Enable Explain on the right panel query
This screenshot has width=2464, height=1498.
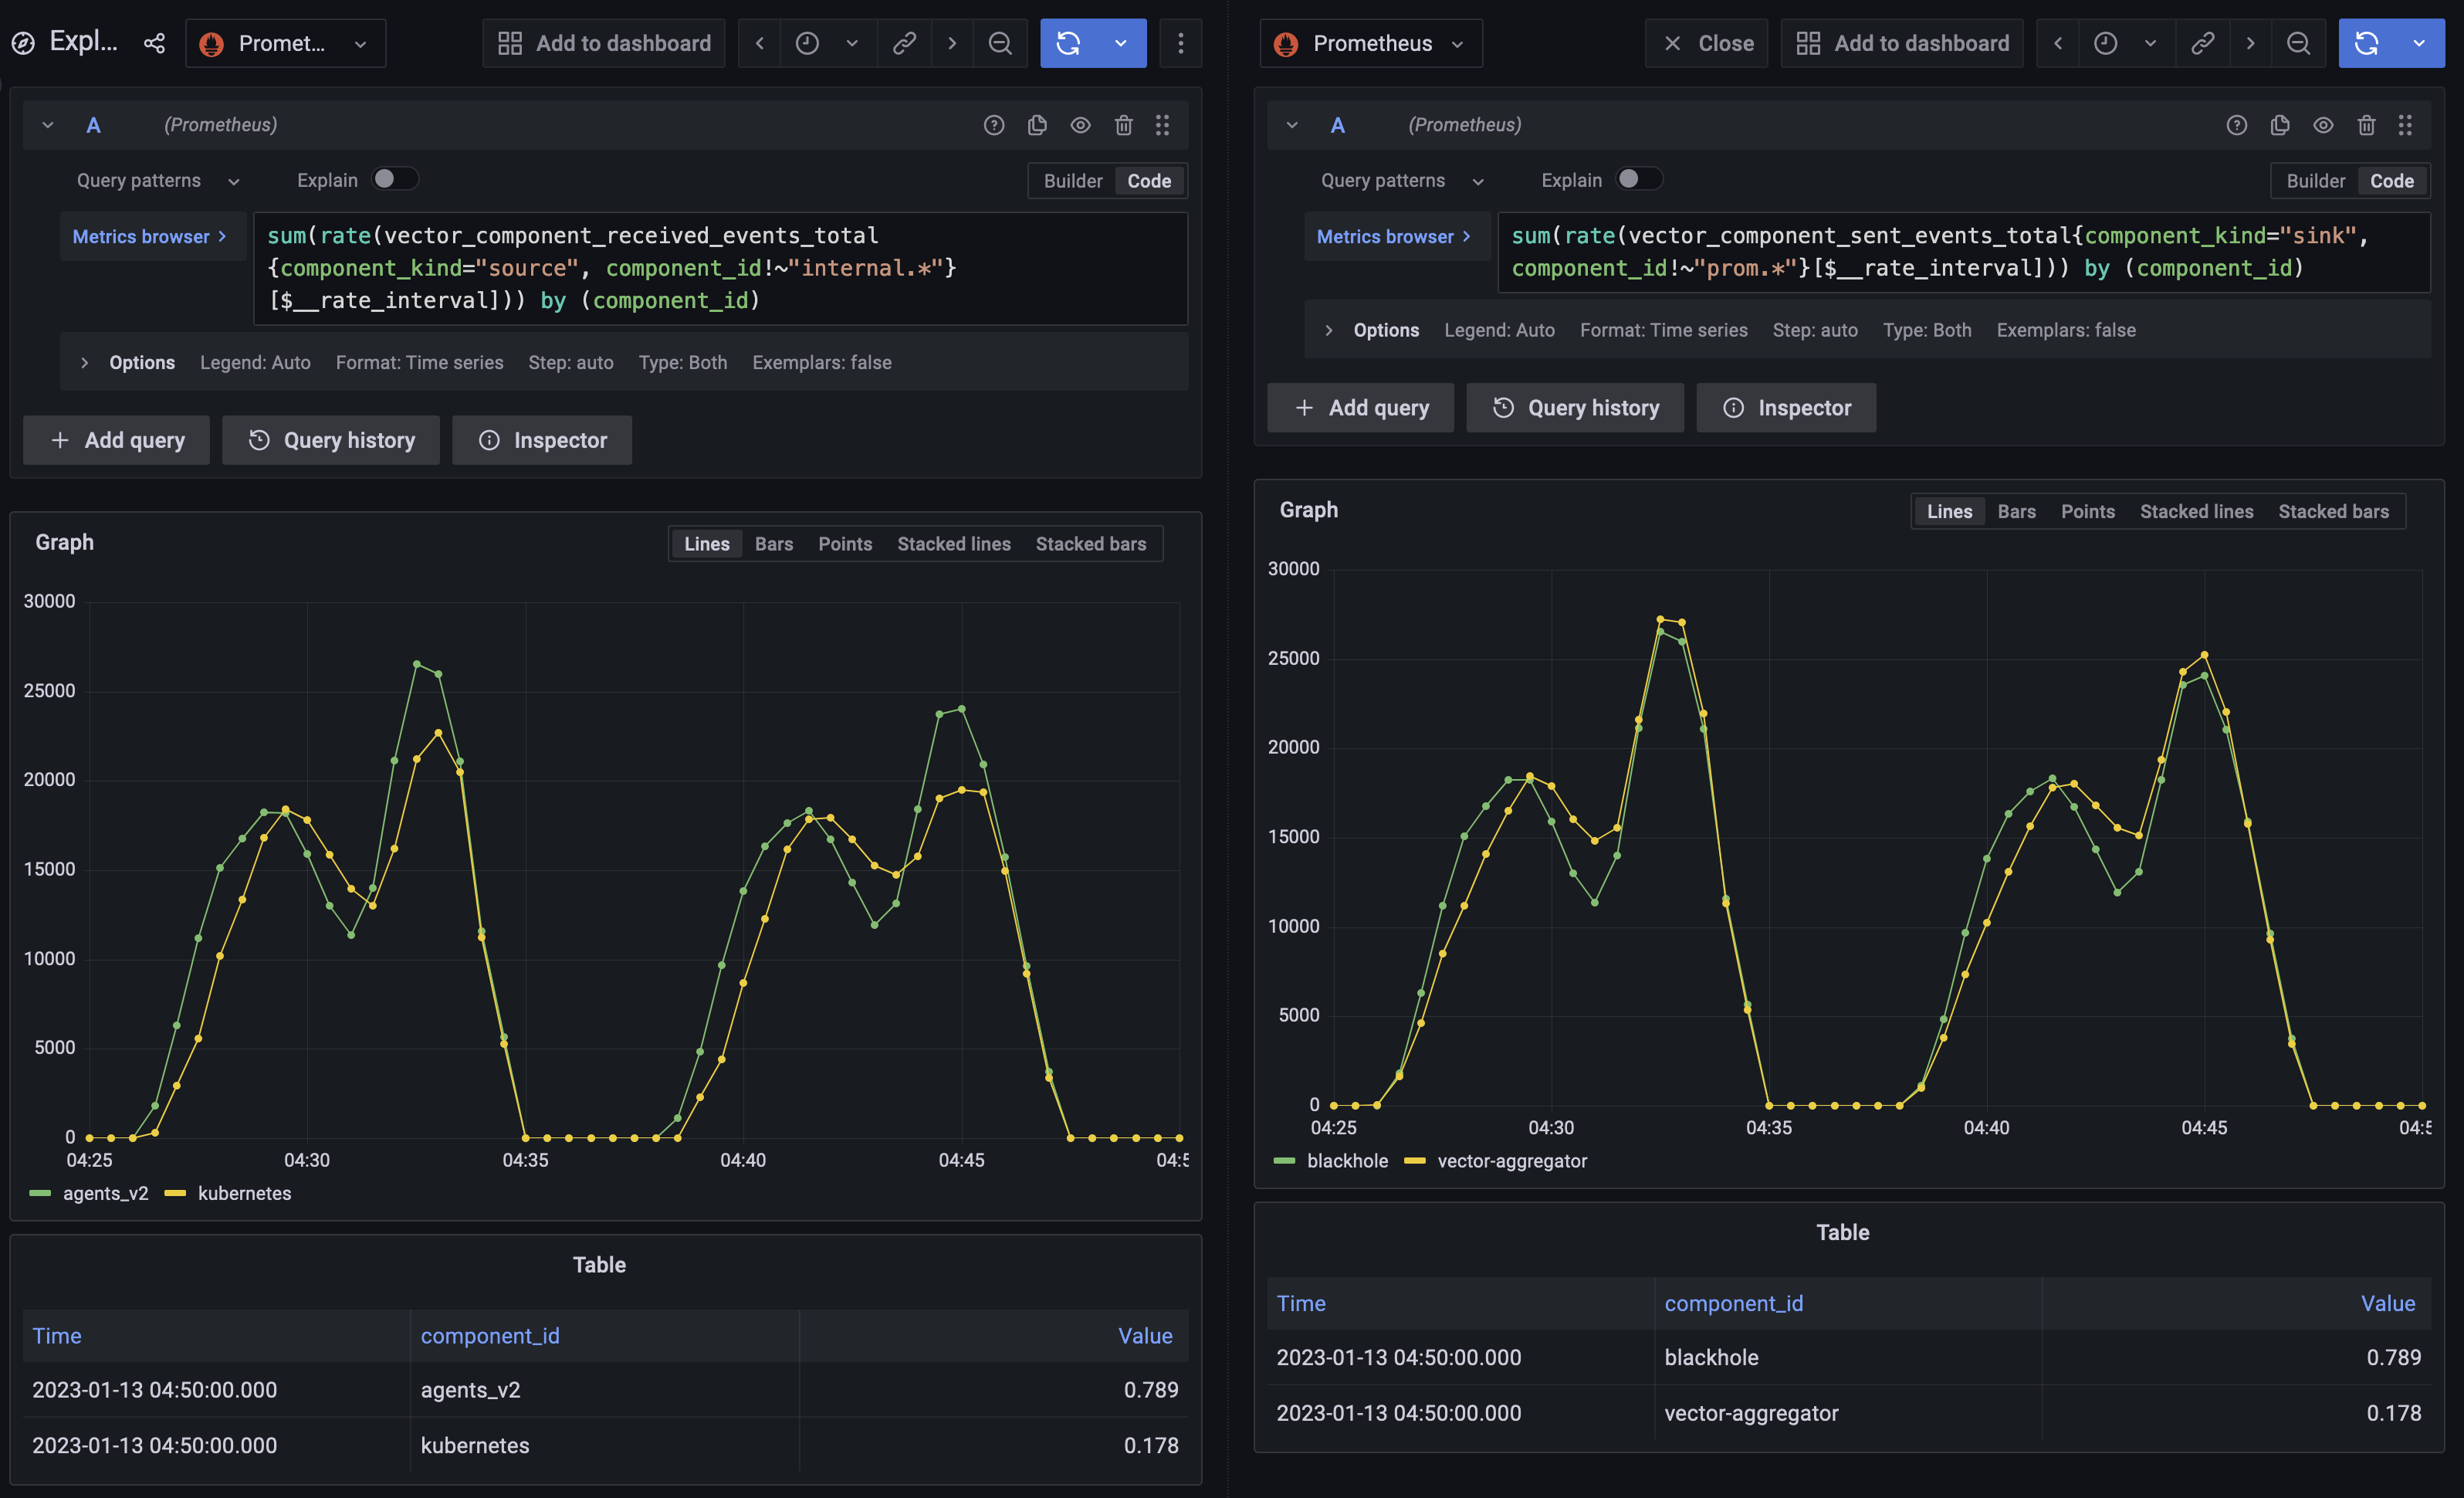click(1639, 178)
